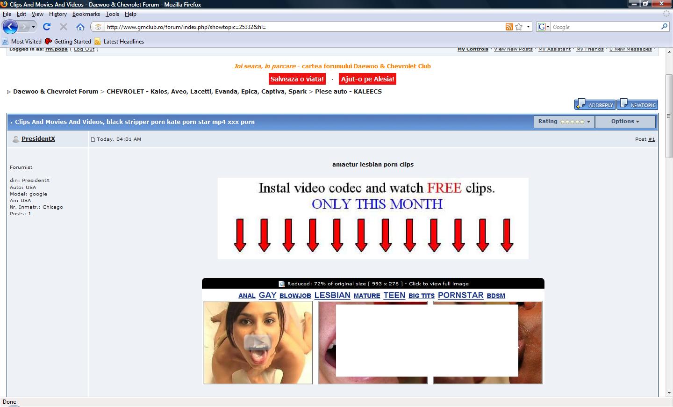Open the search engine selector dropdown

543,27
